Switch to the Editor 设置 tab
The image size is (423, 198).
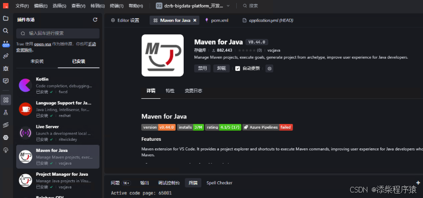pos(125,20)
